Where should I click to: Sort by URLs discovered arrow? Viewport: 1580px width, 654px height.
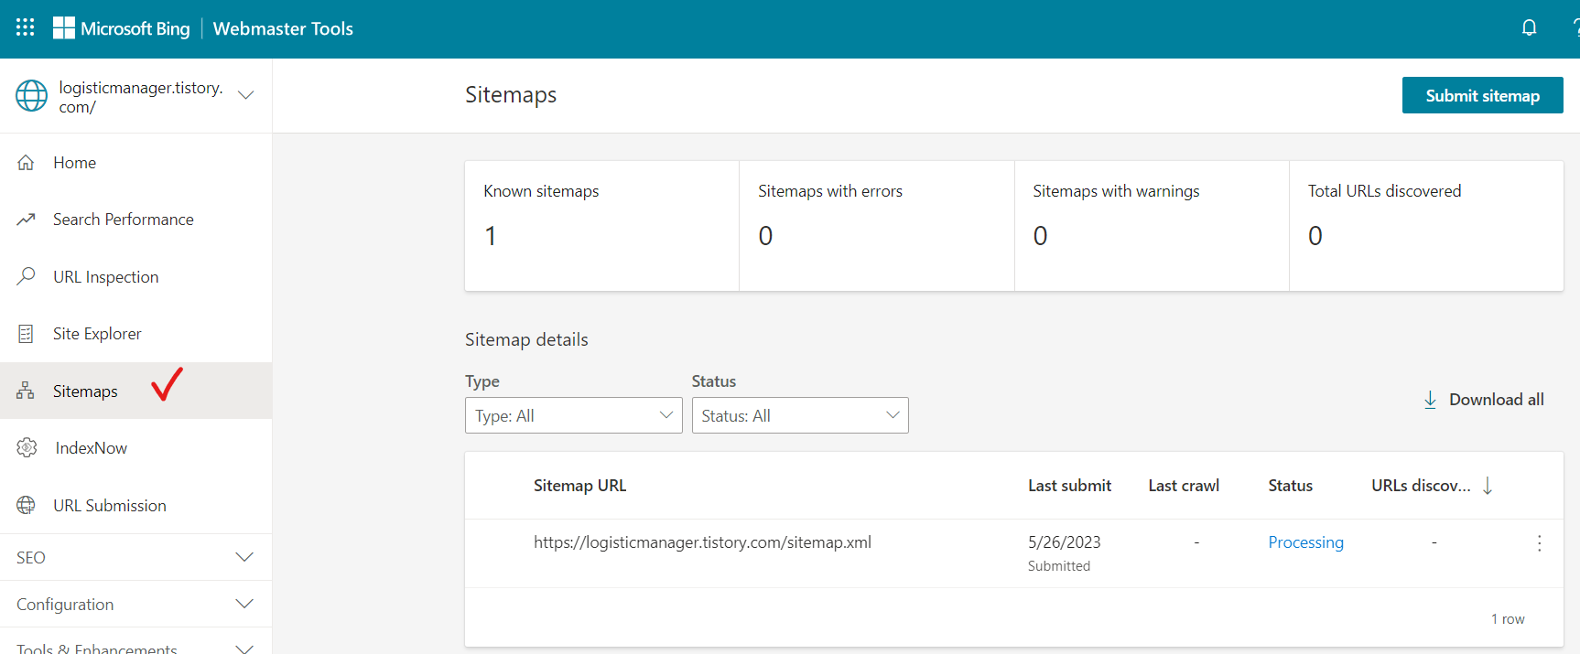point(1488,486)
